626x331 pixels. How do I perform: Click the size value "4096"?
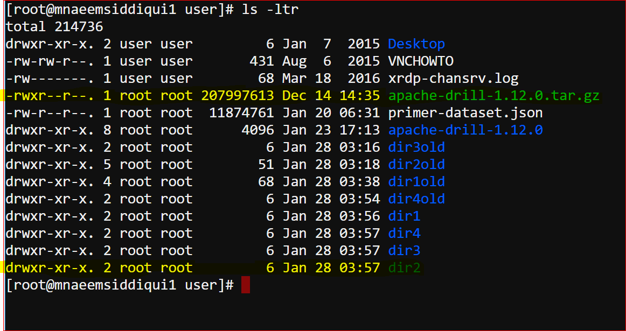click(258, 130)
